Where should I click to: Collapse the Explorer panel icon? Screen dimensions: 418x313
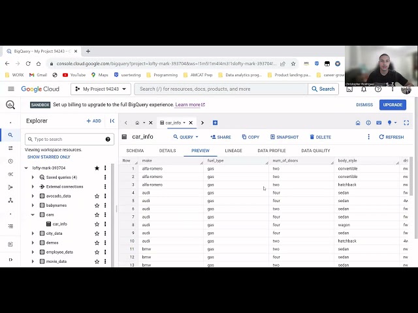(x=112, y=121)
